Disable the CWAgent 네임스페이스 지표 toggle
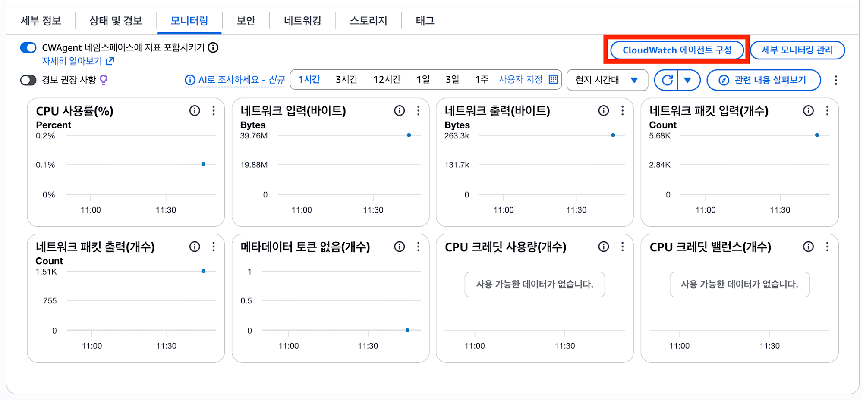Image resolution: width=863 pixels, height=400 pixels. 28,47
